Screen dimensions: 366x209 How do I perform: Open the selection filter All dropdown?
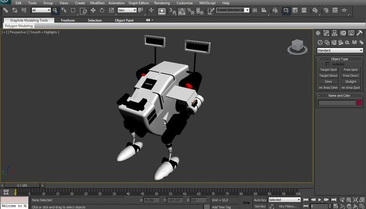[x=41, y=10]
